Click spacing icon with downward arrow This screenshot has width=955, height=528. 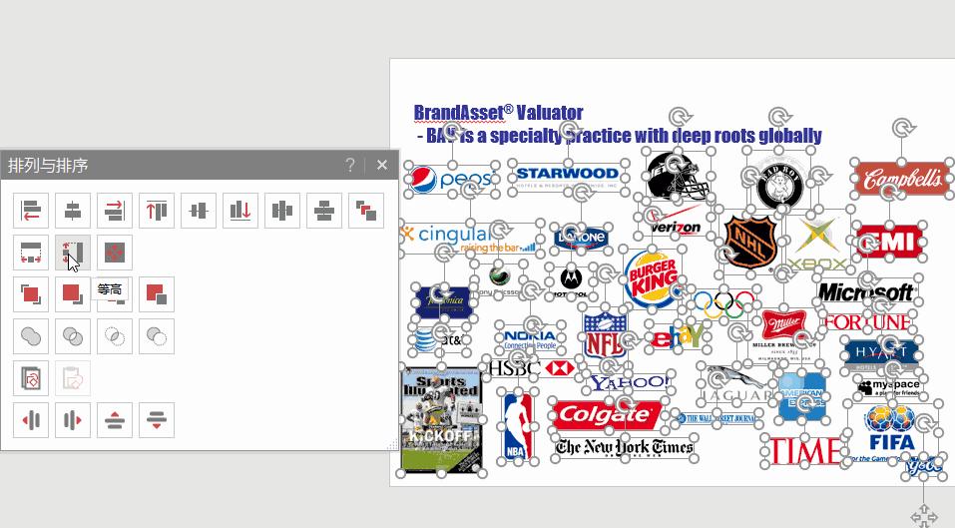(x=157, y=420)
